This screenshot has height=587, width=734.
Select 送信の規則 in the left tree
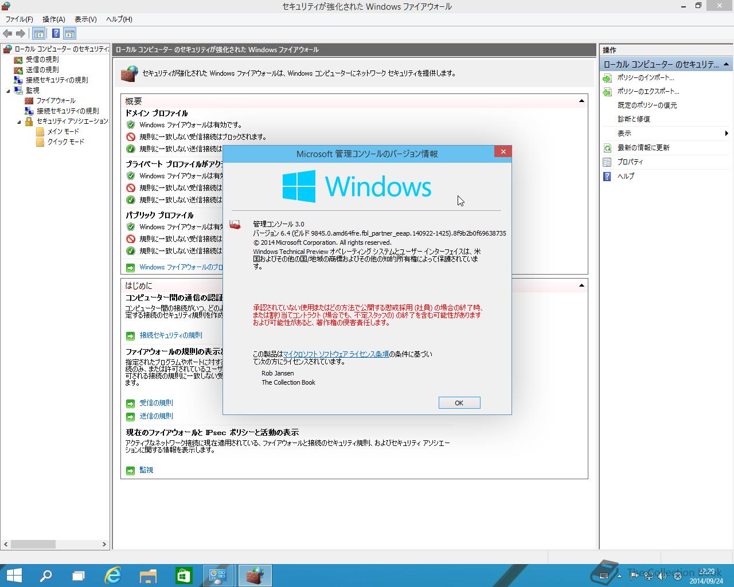pos(42,70)
